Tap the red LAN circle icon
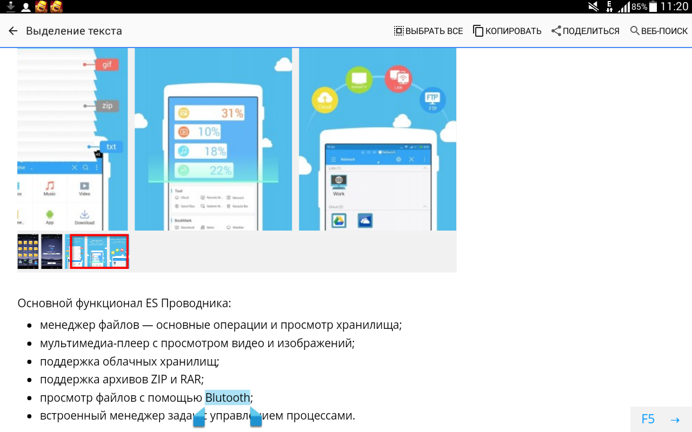The width and height of the screenshot is (692, 432). click(398, 79)
